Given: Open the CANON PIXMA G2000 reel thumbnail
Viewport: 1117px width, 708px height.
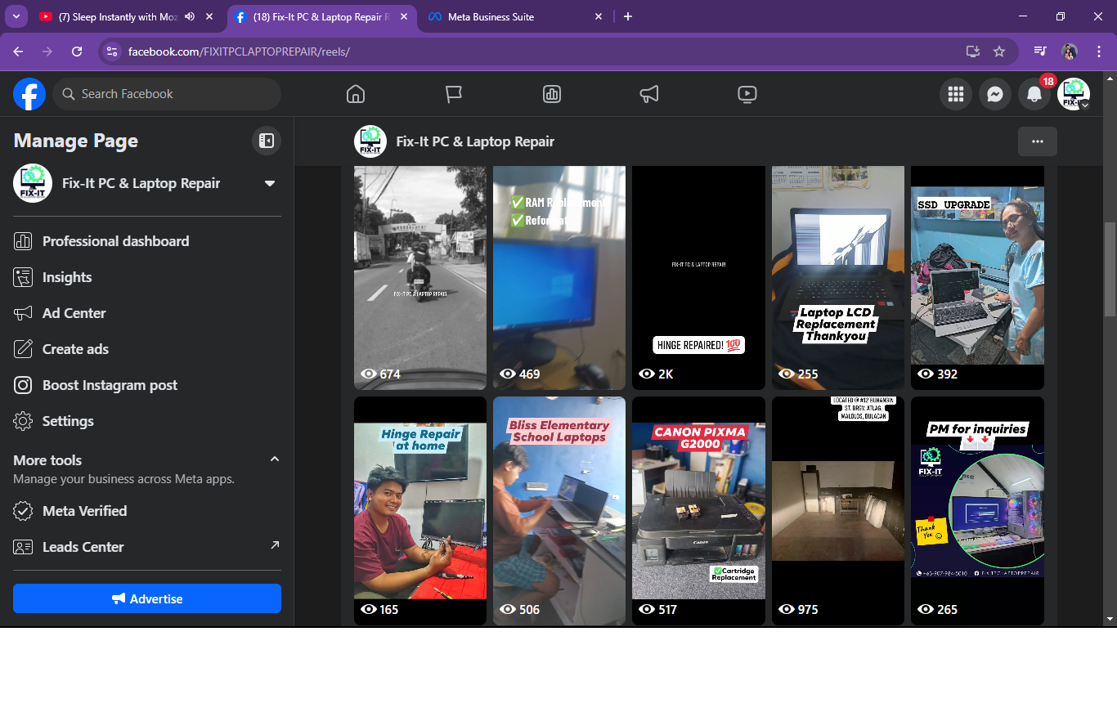Looking at the screenshot, I should pos(699,511).
